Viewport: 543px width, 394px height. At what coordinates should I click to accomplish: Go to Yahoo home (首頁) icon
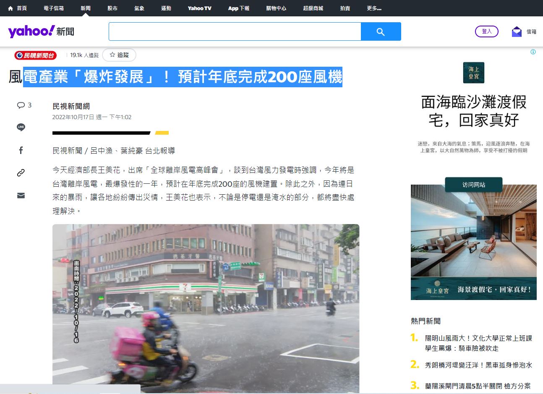(10, 8)
